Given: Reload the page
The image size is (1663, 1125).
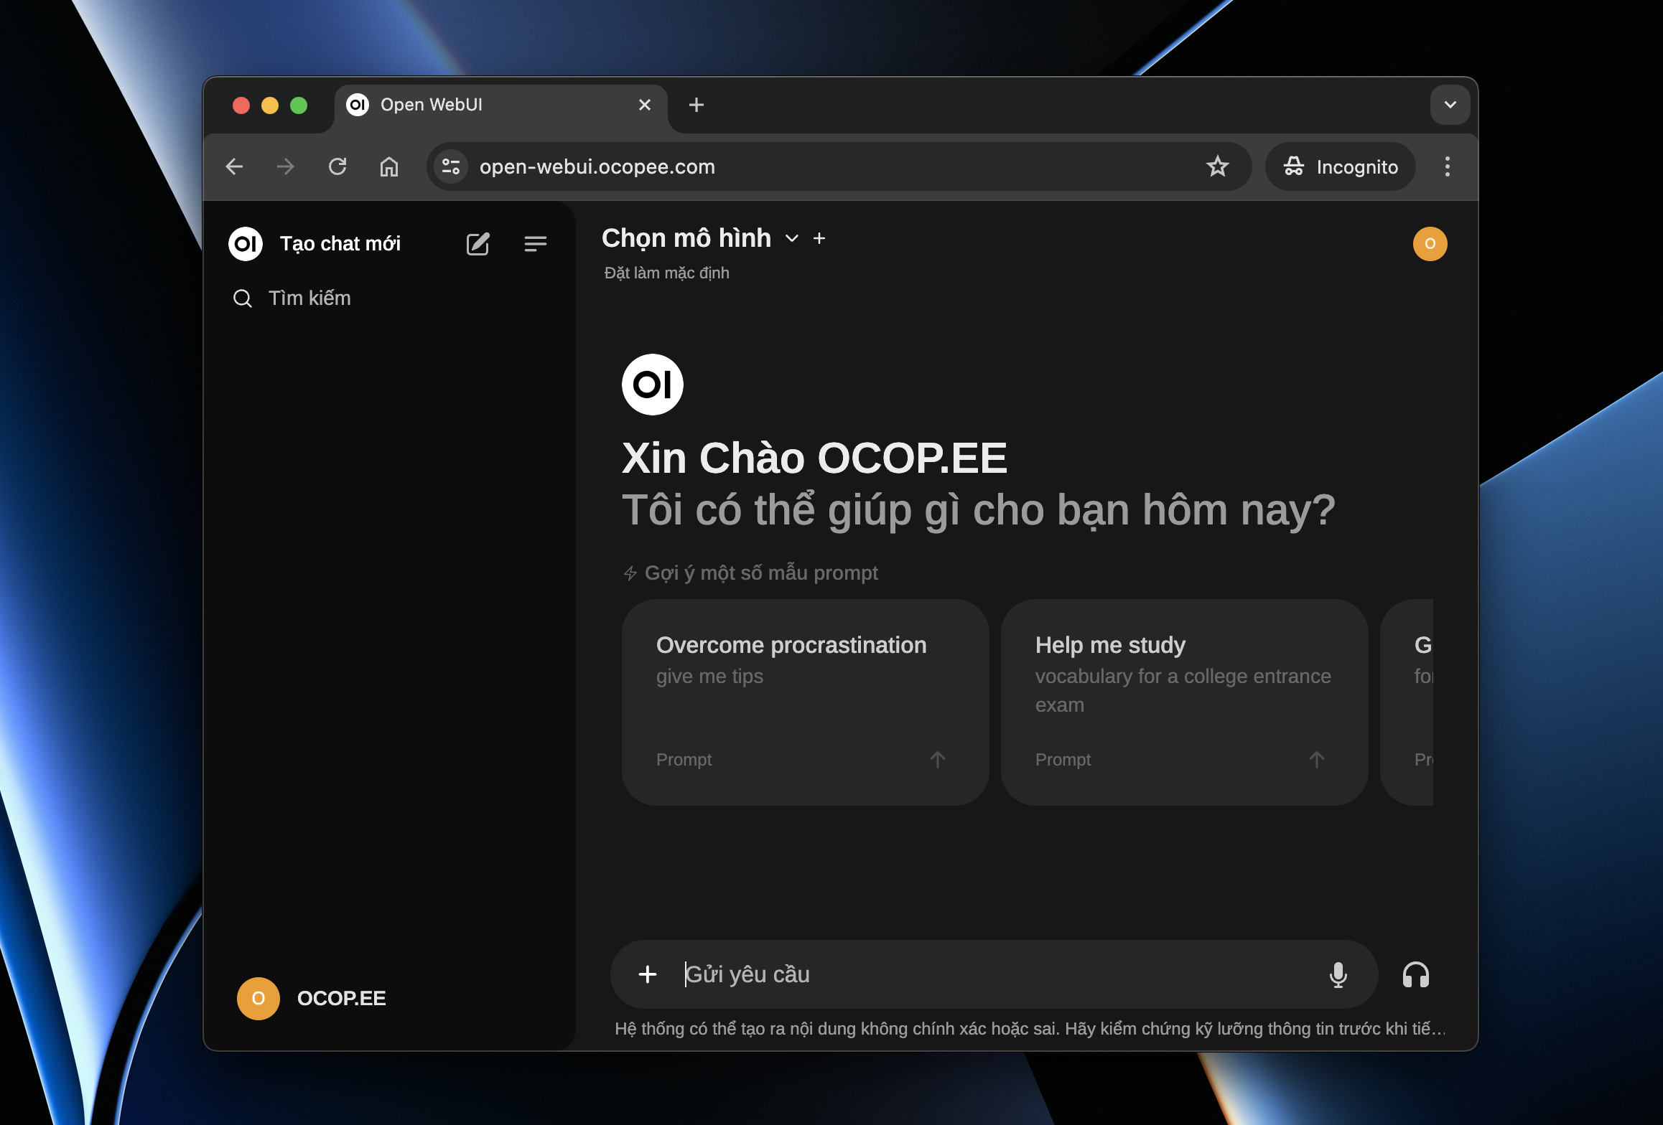Looking at the screenshot, I should tap(337, 166).
